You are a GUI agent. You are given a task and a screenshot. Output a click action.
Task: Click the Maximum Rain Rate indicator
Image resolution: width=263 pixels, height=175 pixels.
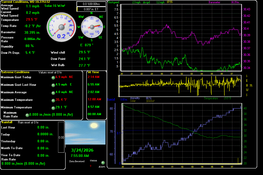[27, 115]
